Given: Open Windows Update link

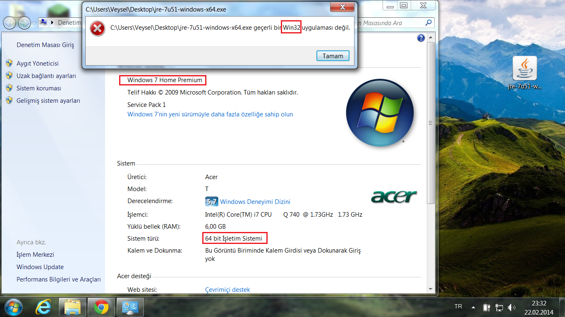Looking at the screenshot, I should (x=40, y=267).
